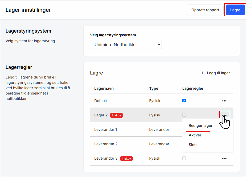Click the Legg til lager link

[x=218, y=73]
